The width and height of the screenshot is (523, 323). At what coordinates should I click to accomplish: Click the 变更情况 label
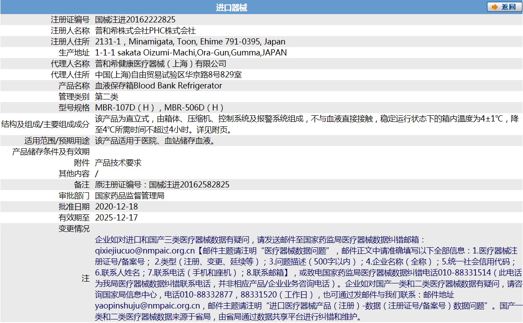coord(74,228)
